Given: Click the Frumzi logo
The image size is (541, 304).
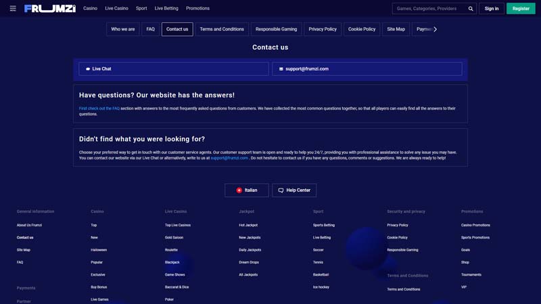Looking at the screenshot, I should pos(50,9).
